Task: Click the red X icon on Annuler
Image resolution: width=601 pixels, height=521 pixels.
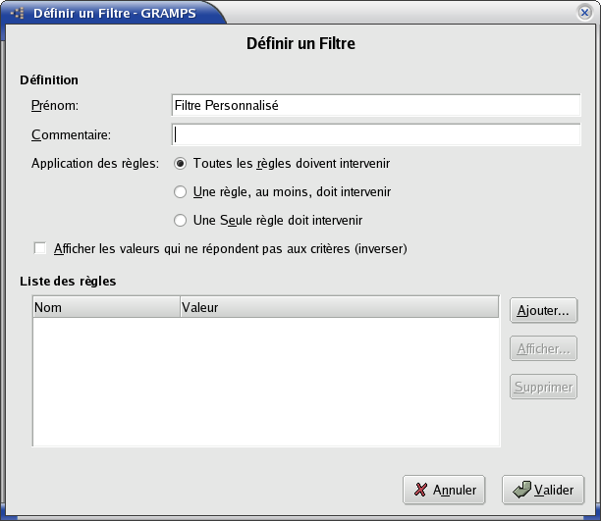Action: [x=420, y=490]
